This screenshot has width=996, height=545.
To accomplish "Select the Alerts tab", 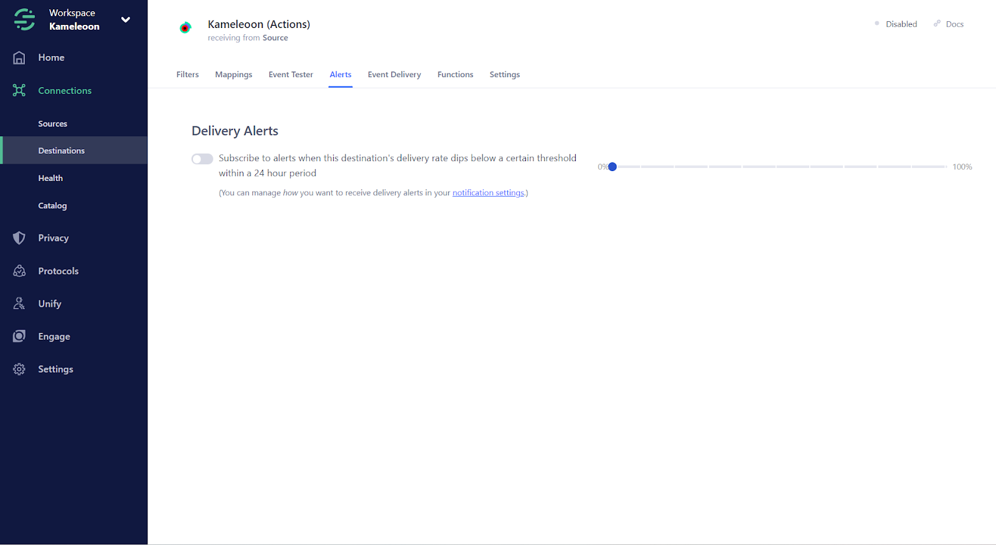I will [341, 75].
